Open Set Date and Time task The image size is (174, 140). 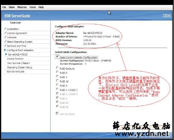tap(17, 46)
